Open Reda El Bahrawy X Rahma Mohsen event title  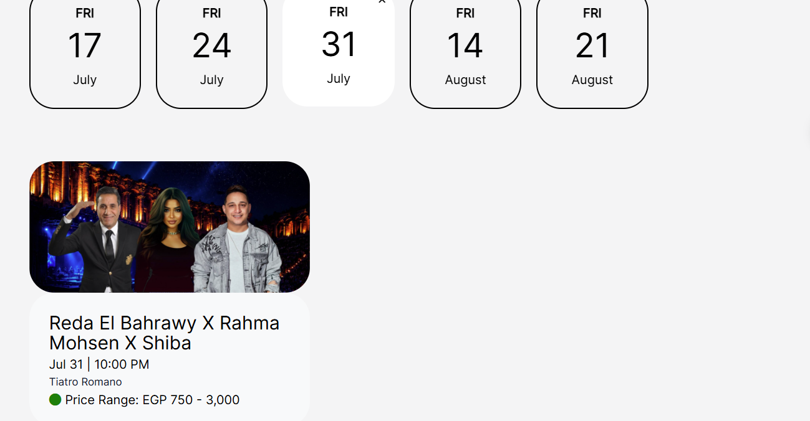point(165,333)
